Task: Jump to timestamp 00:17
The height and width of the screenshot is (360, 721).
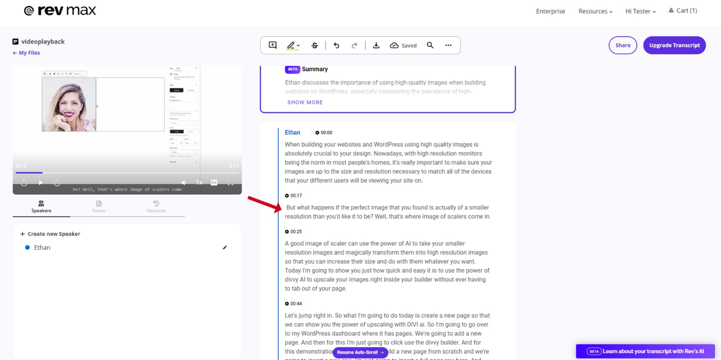Action: (x=293, y=196)
